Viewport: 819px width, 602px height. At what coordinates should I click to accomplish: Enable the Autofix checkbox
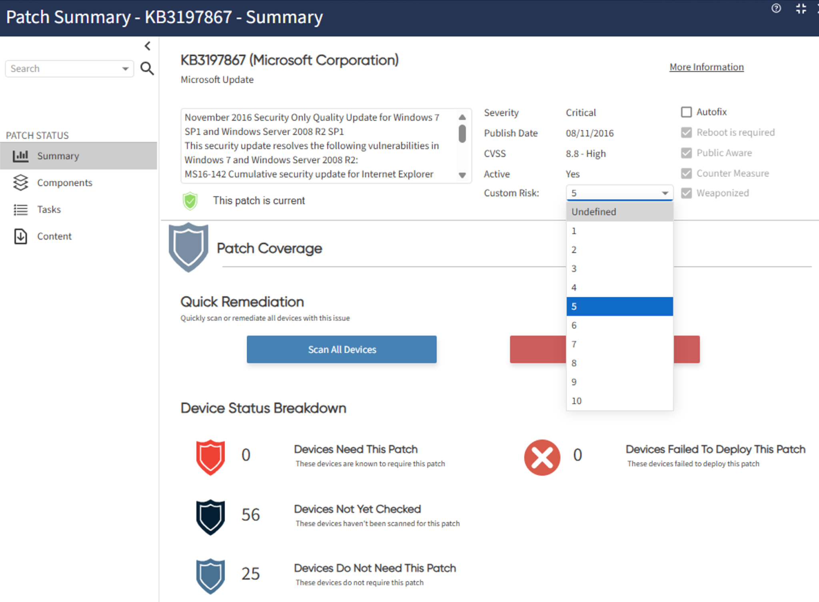[686, 112]
